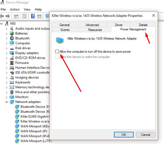The width and height of the screenshot is (164, 144).
Task: Open the Action menu
Action: [x=15, y=9]
